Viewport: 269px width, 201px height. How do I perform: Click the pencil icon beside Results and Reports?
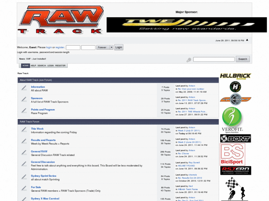coord(24,141)
